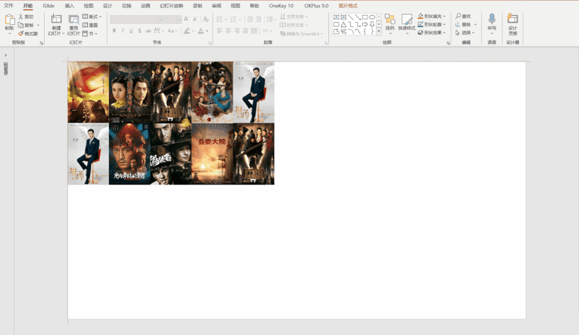The height and width of the screenshot is (335, 579).
Task: Toggle Italic formatting
Action: [122, 31]
